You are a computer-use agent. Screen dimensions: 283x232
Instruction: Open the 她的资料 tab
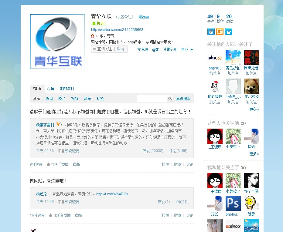(x=67, y=89)
